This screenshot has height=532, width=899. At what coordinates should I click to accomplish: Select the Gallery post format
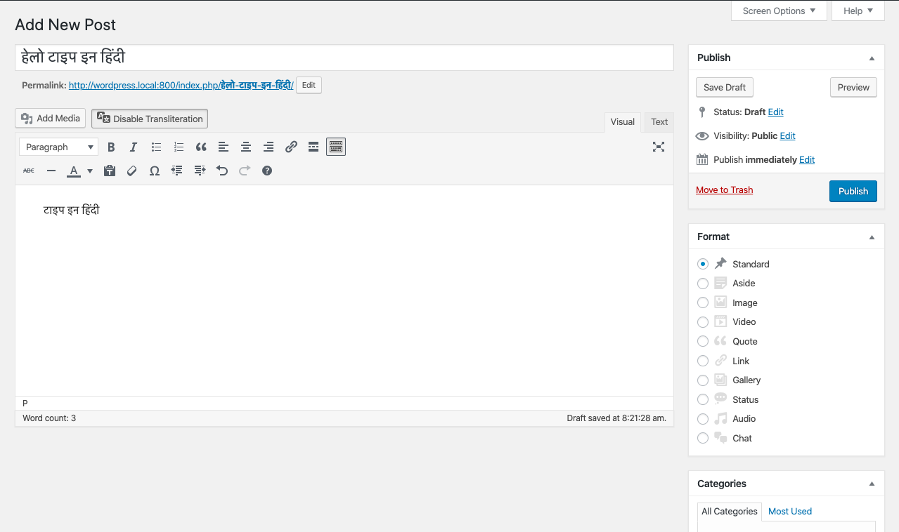[x=703, y=380]
